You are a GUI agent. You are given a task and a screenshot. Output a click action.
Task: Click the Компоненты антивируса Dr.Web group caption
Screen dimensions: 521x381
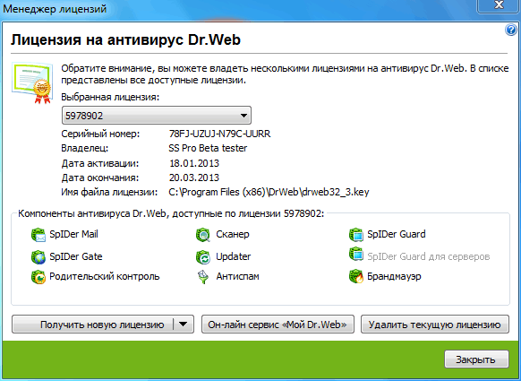pos(171,213)
